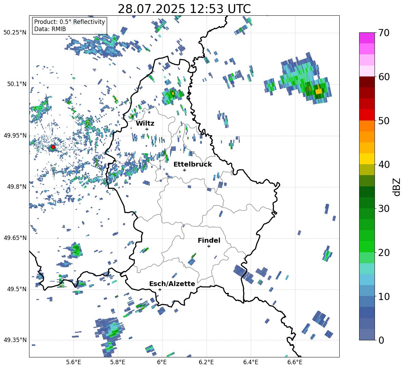This screenshot has height=369, width=405.
Task: Click the Esch/Alzette station cross marker
Action: pyautogui.click(x=160, y=289)
